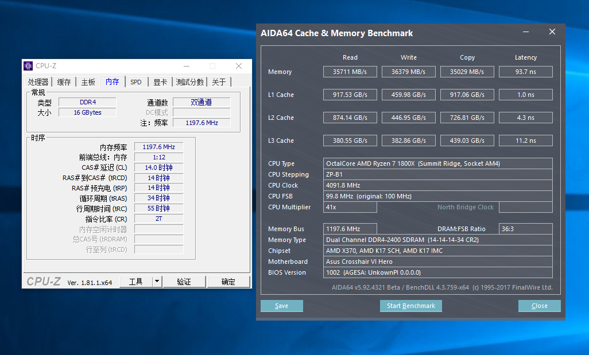The height and width of the screenshot is (355, 589).
Task: Switch to the SPD tab
Action: [136, 82]
